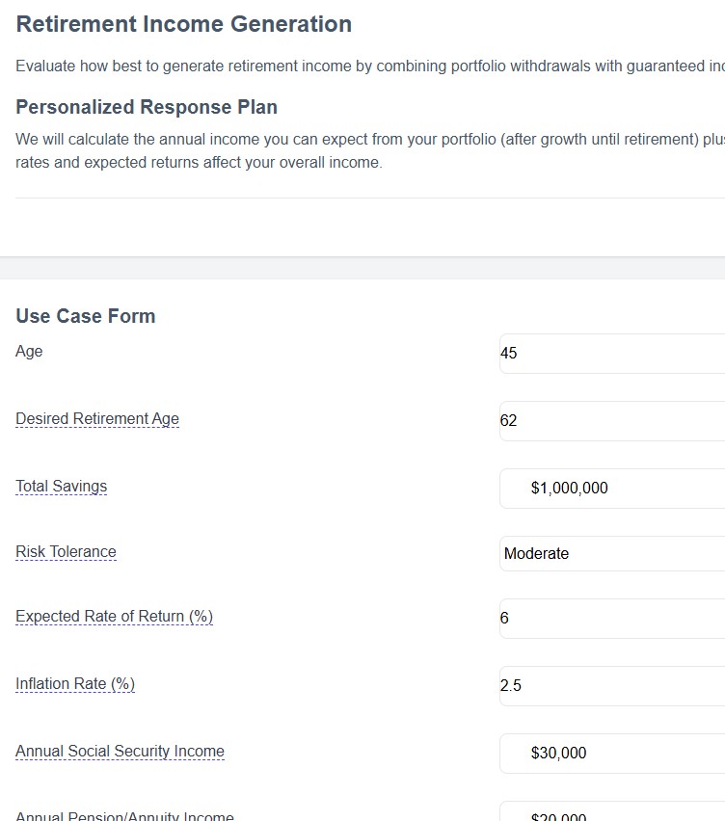The width and height of the screenshot is (725, 821).
Task: Click the Annual Pension/Annuity Income label
Action: pyautogui.click(x=123, y=816)
